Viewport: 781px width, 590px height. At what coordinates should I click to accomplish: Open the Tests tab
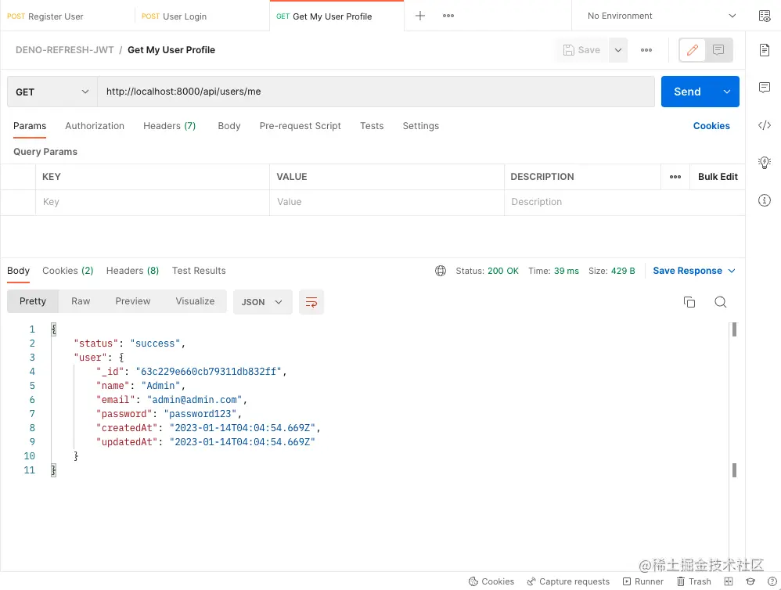[x=372, y=126]
